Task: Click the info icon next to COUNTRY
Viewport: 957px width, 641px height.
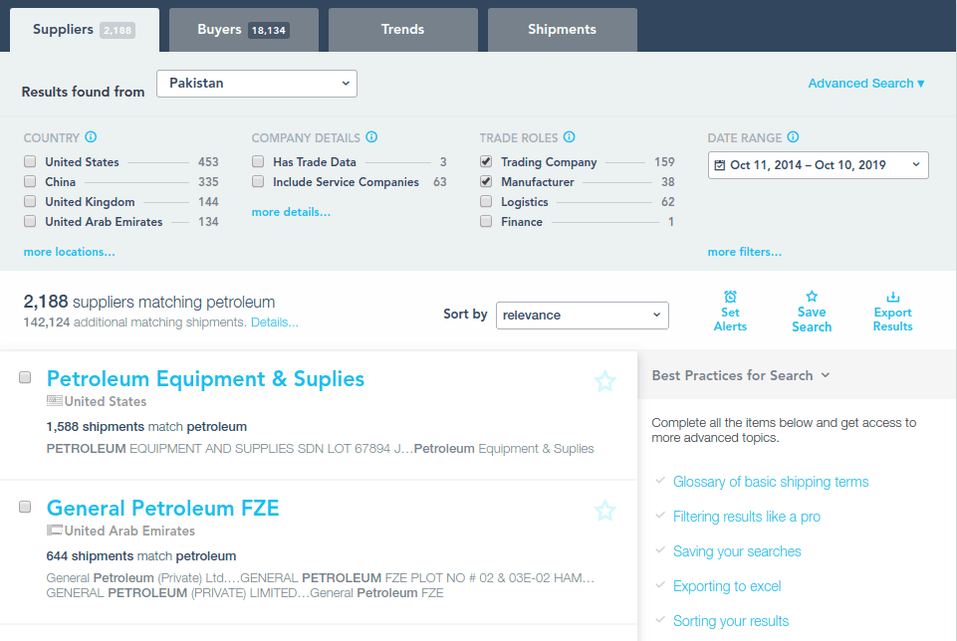Action: [91, 137]
